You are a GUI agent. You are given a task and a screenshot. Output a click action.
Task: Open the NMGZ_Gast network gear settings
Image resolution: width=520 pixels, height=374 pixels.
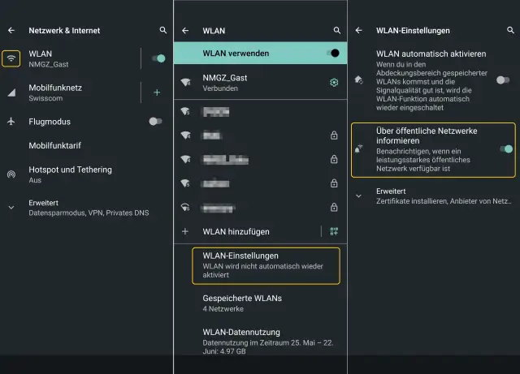pos(333,83)
